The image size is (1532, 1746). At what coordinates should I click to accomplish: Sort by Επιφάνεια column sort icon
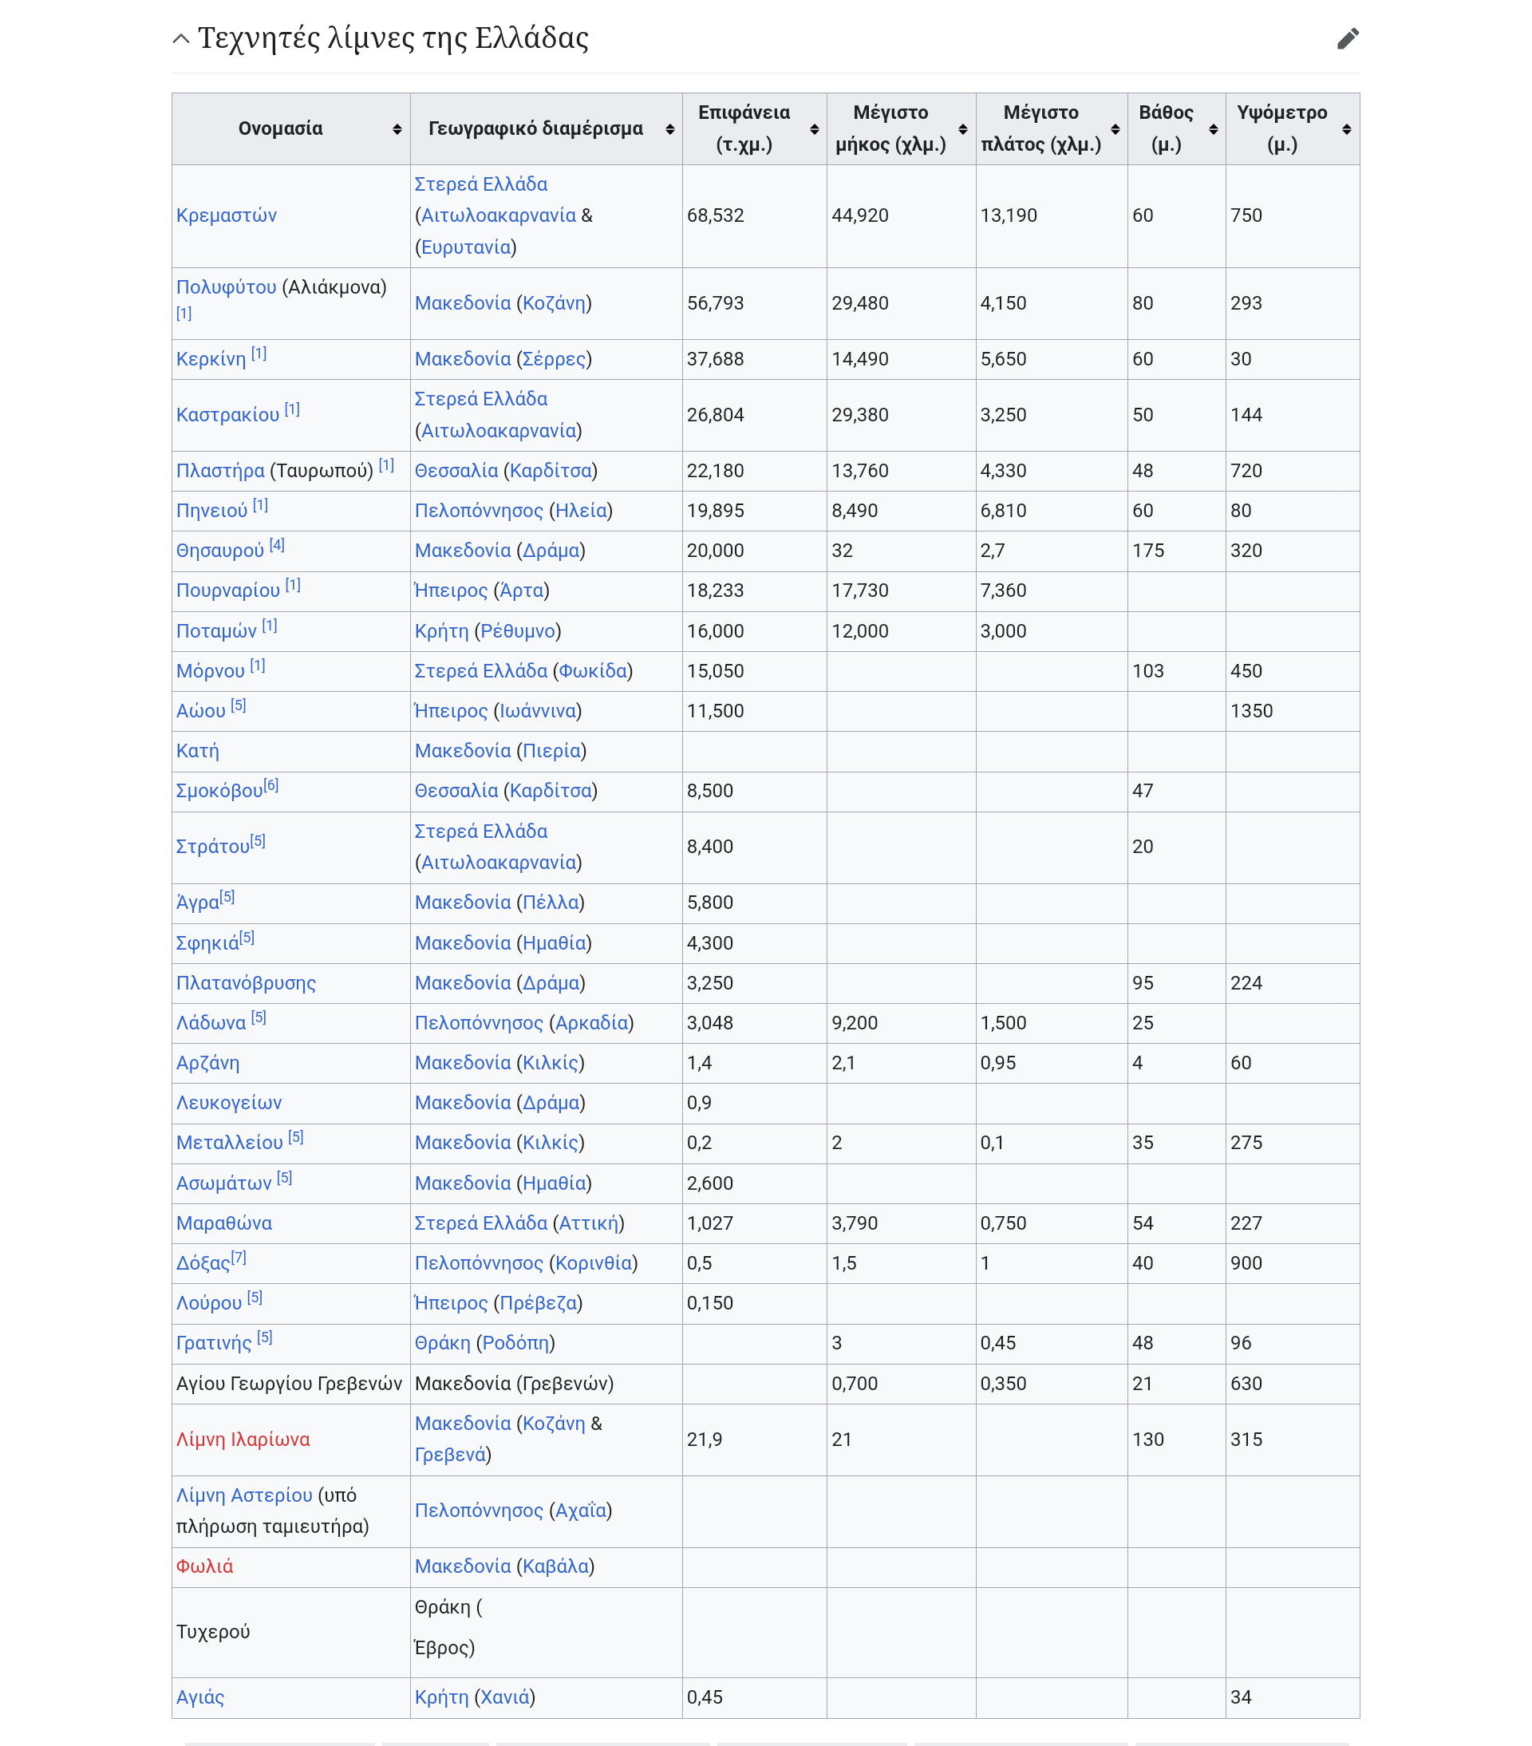click(x=814, y=129)
